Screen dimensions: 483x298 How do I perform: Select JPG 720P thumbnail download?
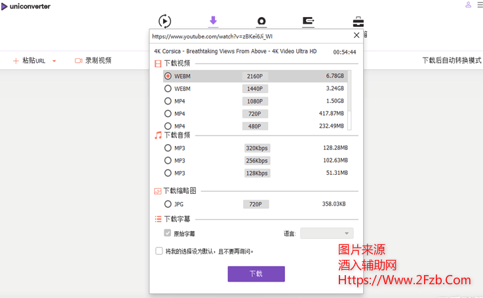168,204
